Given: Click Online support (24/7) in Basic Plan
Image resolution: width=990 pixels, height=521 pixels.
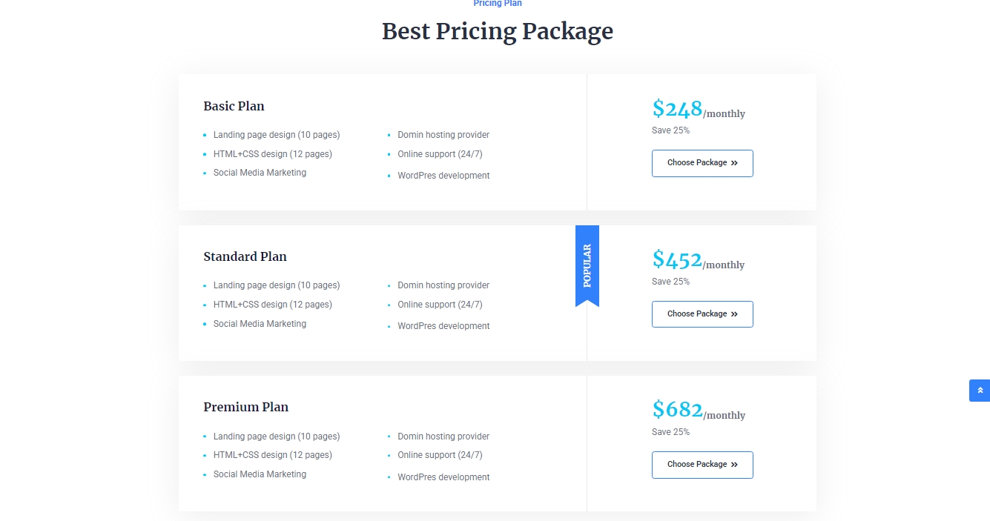Looking at the screenshot, I should pos(440,154).
